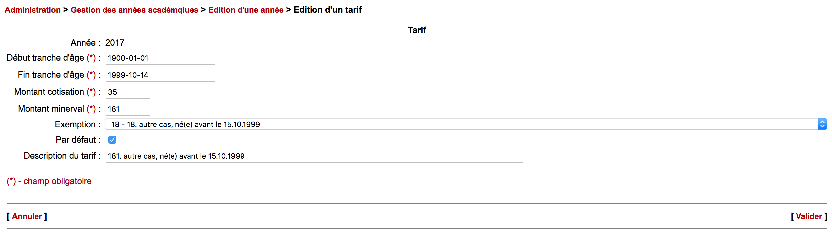Click the Tarif heading
This screenshot has height=233, width=832.
(x=417, y=30)
